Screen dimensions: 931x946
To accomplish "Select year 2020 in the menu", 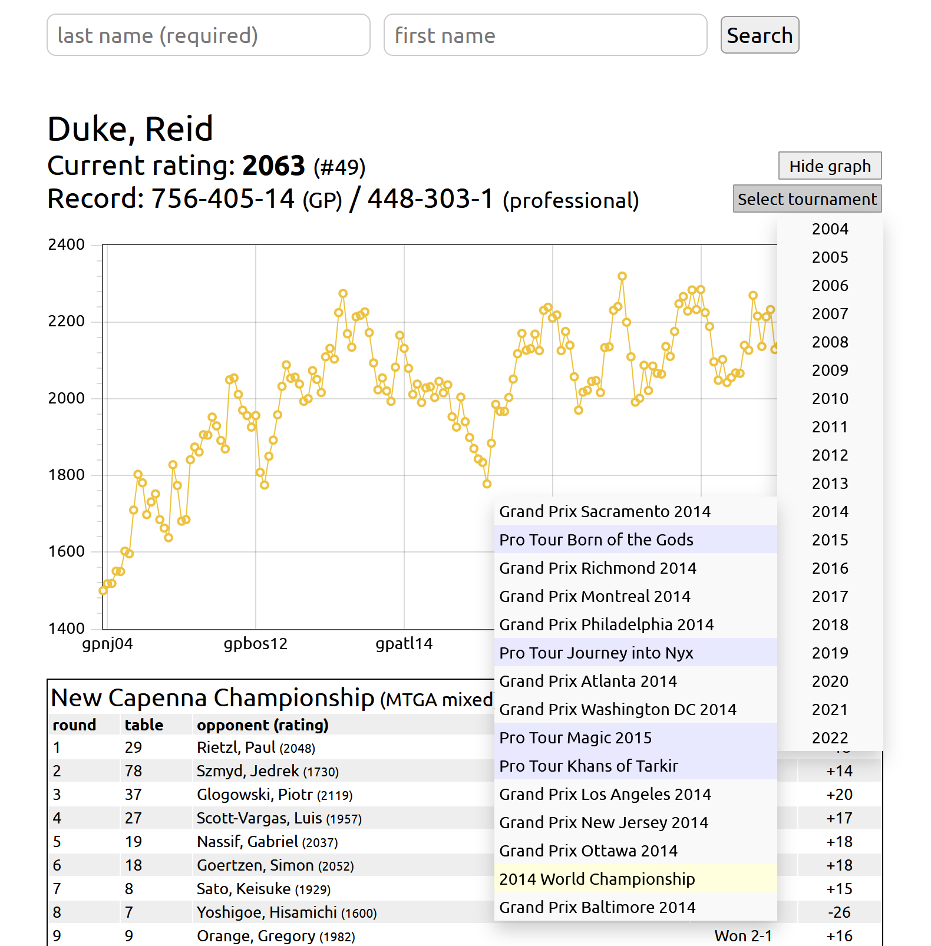I will (x=830, y=682).
